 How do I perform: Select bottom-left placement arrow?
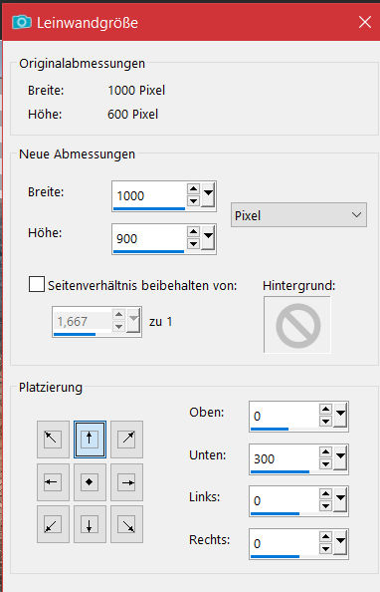[53, 525]
